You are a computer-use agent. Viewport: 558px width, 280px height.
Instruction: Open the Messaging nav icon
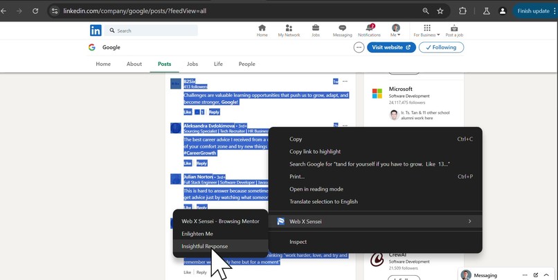click(x=342, y=30)
